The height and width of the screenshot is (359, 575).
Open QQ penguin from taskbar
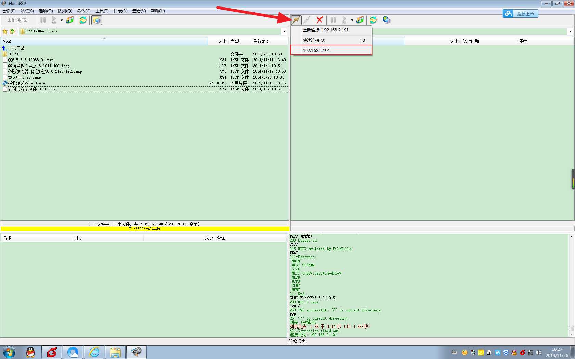click(x=30, y=352)
